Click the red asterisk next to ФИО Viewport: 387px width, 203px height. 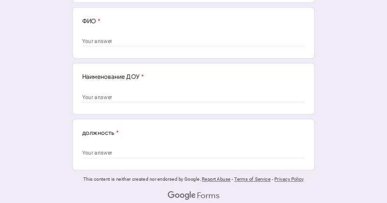pyautogui.click(x=99, y=21)
